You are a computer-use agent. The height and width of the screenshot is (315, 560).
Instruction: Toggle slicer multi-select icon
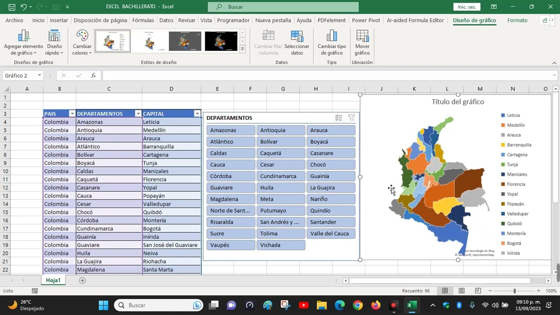pyautogui.click(x=339, y=118)
